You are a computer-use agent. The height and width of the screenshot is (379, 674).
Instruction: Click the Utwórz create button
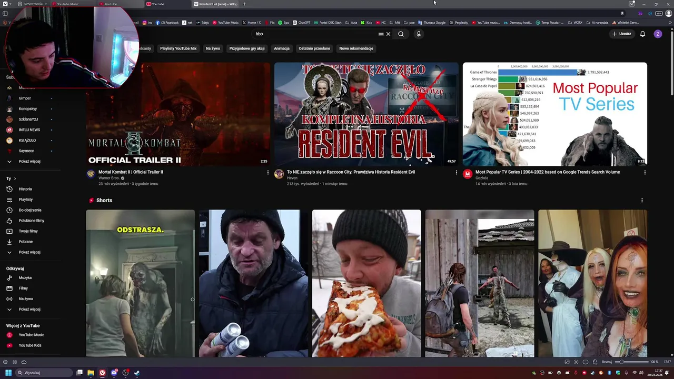pyautogui.click(x=621, y=34)
